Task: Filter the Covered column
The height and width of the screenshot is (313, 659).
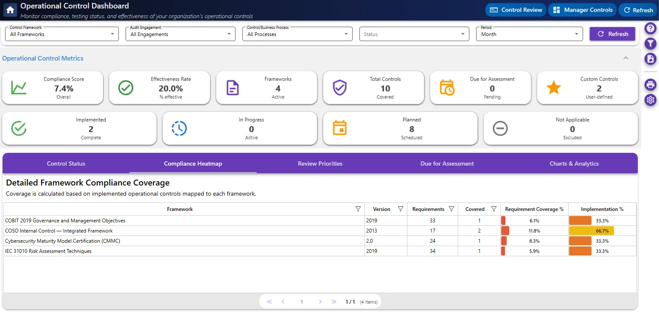Action: [494, 209]
